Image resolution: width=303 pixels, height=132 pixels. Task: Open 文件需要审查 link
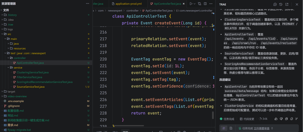click(261, 128)
